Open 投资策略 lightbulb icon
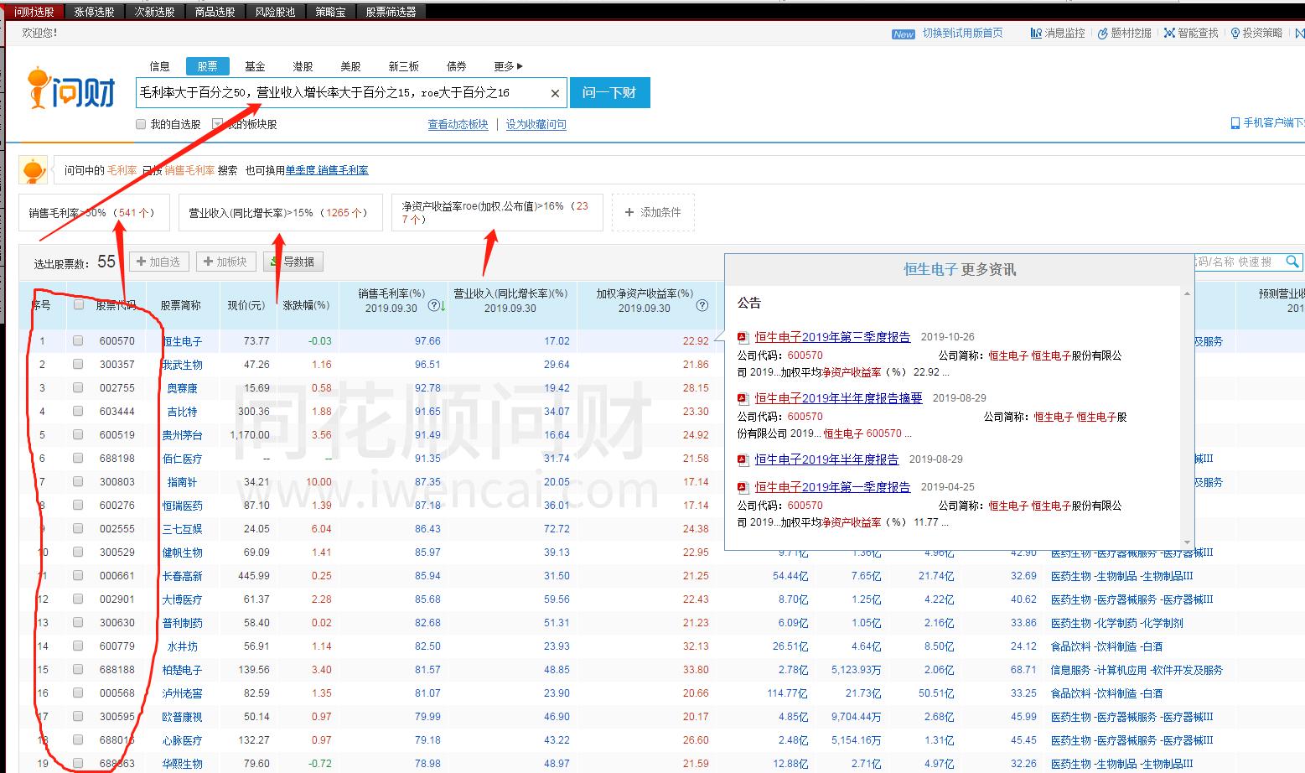This screenshot has width=1305, height=773. point(1235,34)
